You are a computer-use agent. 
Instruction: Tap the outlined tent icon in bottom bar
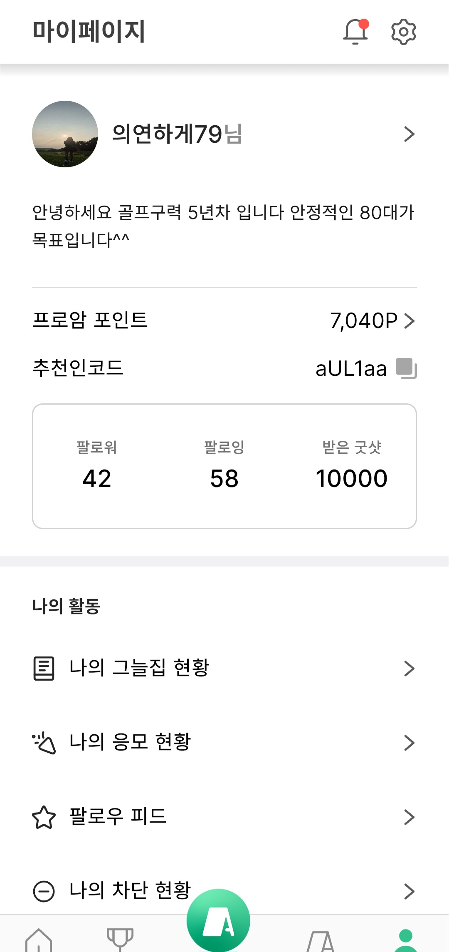tap(321, 941)
